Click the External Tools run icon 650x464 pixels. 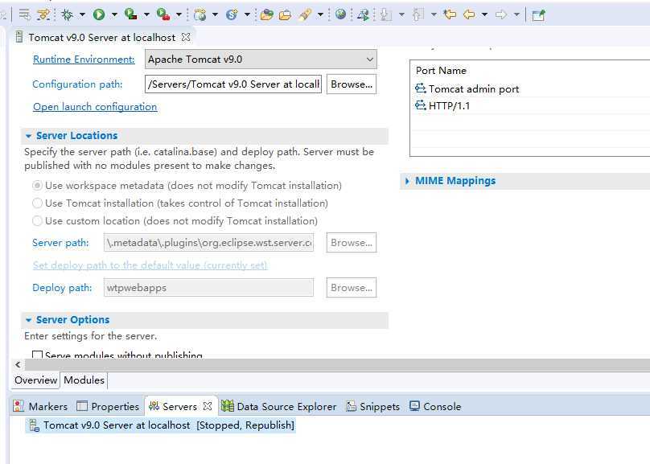coord(163,14)
